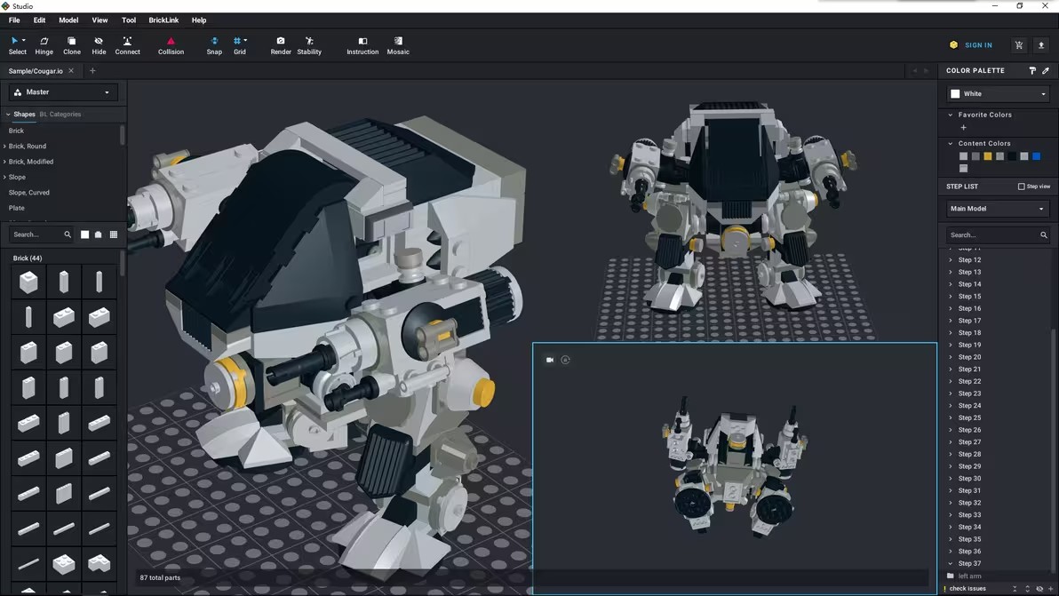Activate the Select tool in the toolbar
Image resolution: width=1059 pixels, height=596 pixels.
tap(18, 46)
